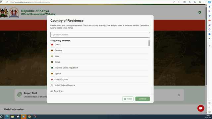The width and height of the screenshot is (212, 119).
Task: Click the read aloud icon
Action: [174, 2]
